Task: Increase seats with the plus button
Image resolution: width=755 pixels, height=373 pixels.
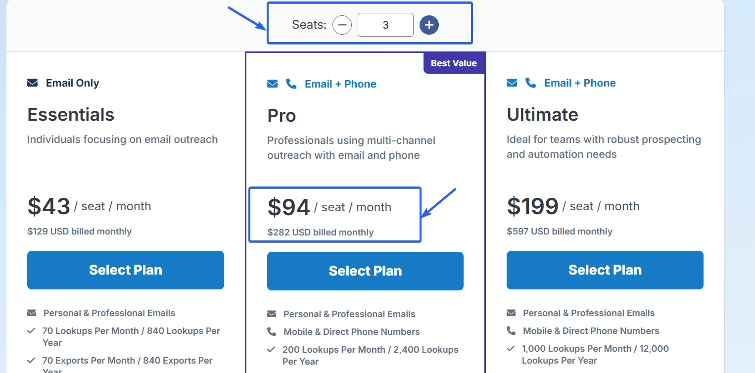Action: [x=429, y=25]
